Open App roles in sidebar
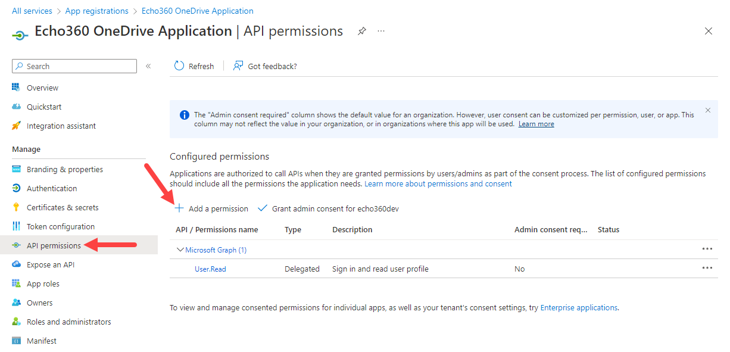 43,284
